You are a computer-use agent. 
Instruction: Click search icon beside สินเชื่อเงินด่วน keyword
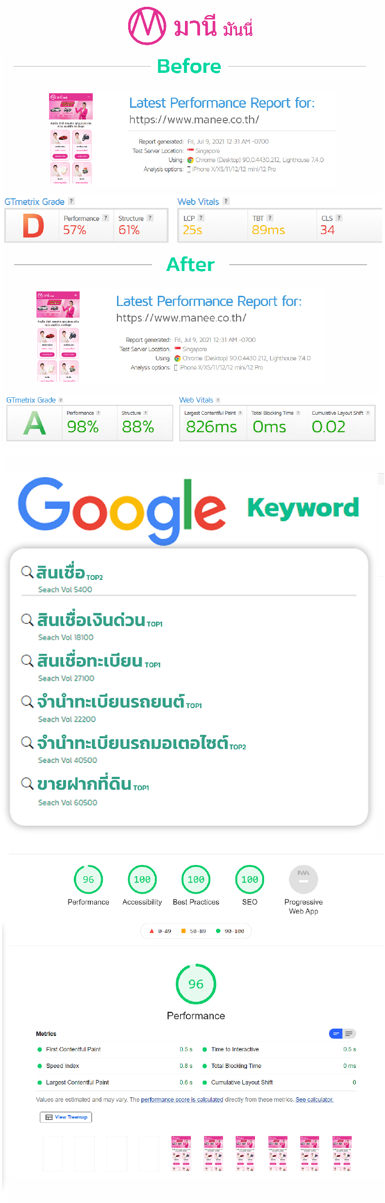tap(27, 619)
